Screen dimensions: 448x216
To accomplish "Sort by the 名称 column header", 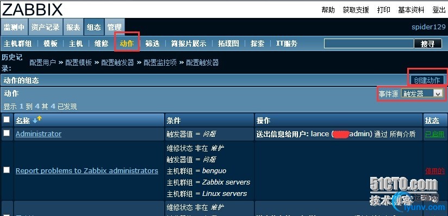I will (x=23, y=120).
